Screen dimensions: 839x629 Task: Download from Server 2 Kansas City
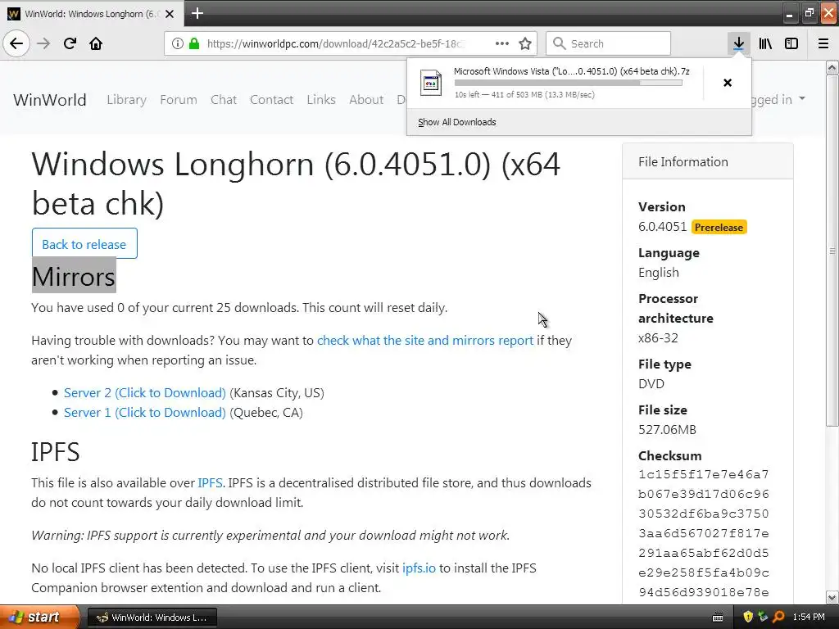pyautogui.click(x=144, y=392)
